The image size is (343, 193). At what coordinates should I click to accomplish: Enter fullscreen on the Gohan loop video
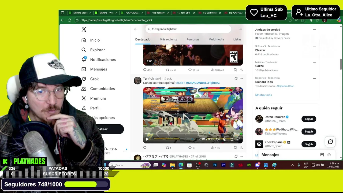click(x=238, y=139)
